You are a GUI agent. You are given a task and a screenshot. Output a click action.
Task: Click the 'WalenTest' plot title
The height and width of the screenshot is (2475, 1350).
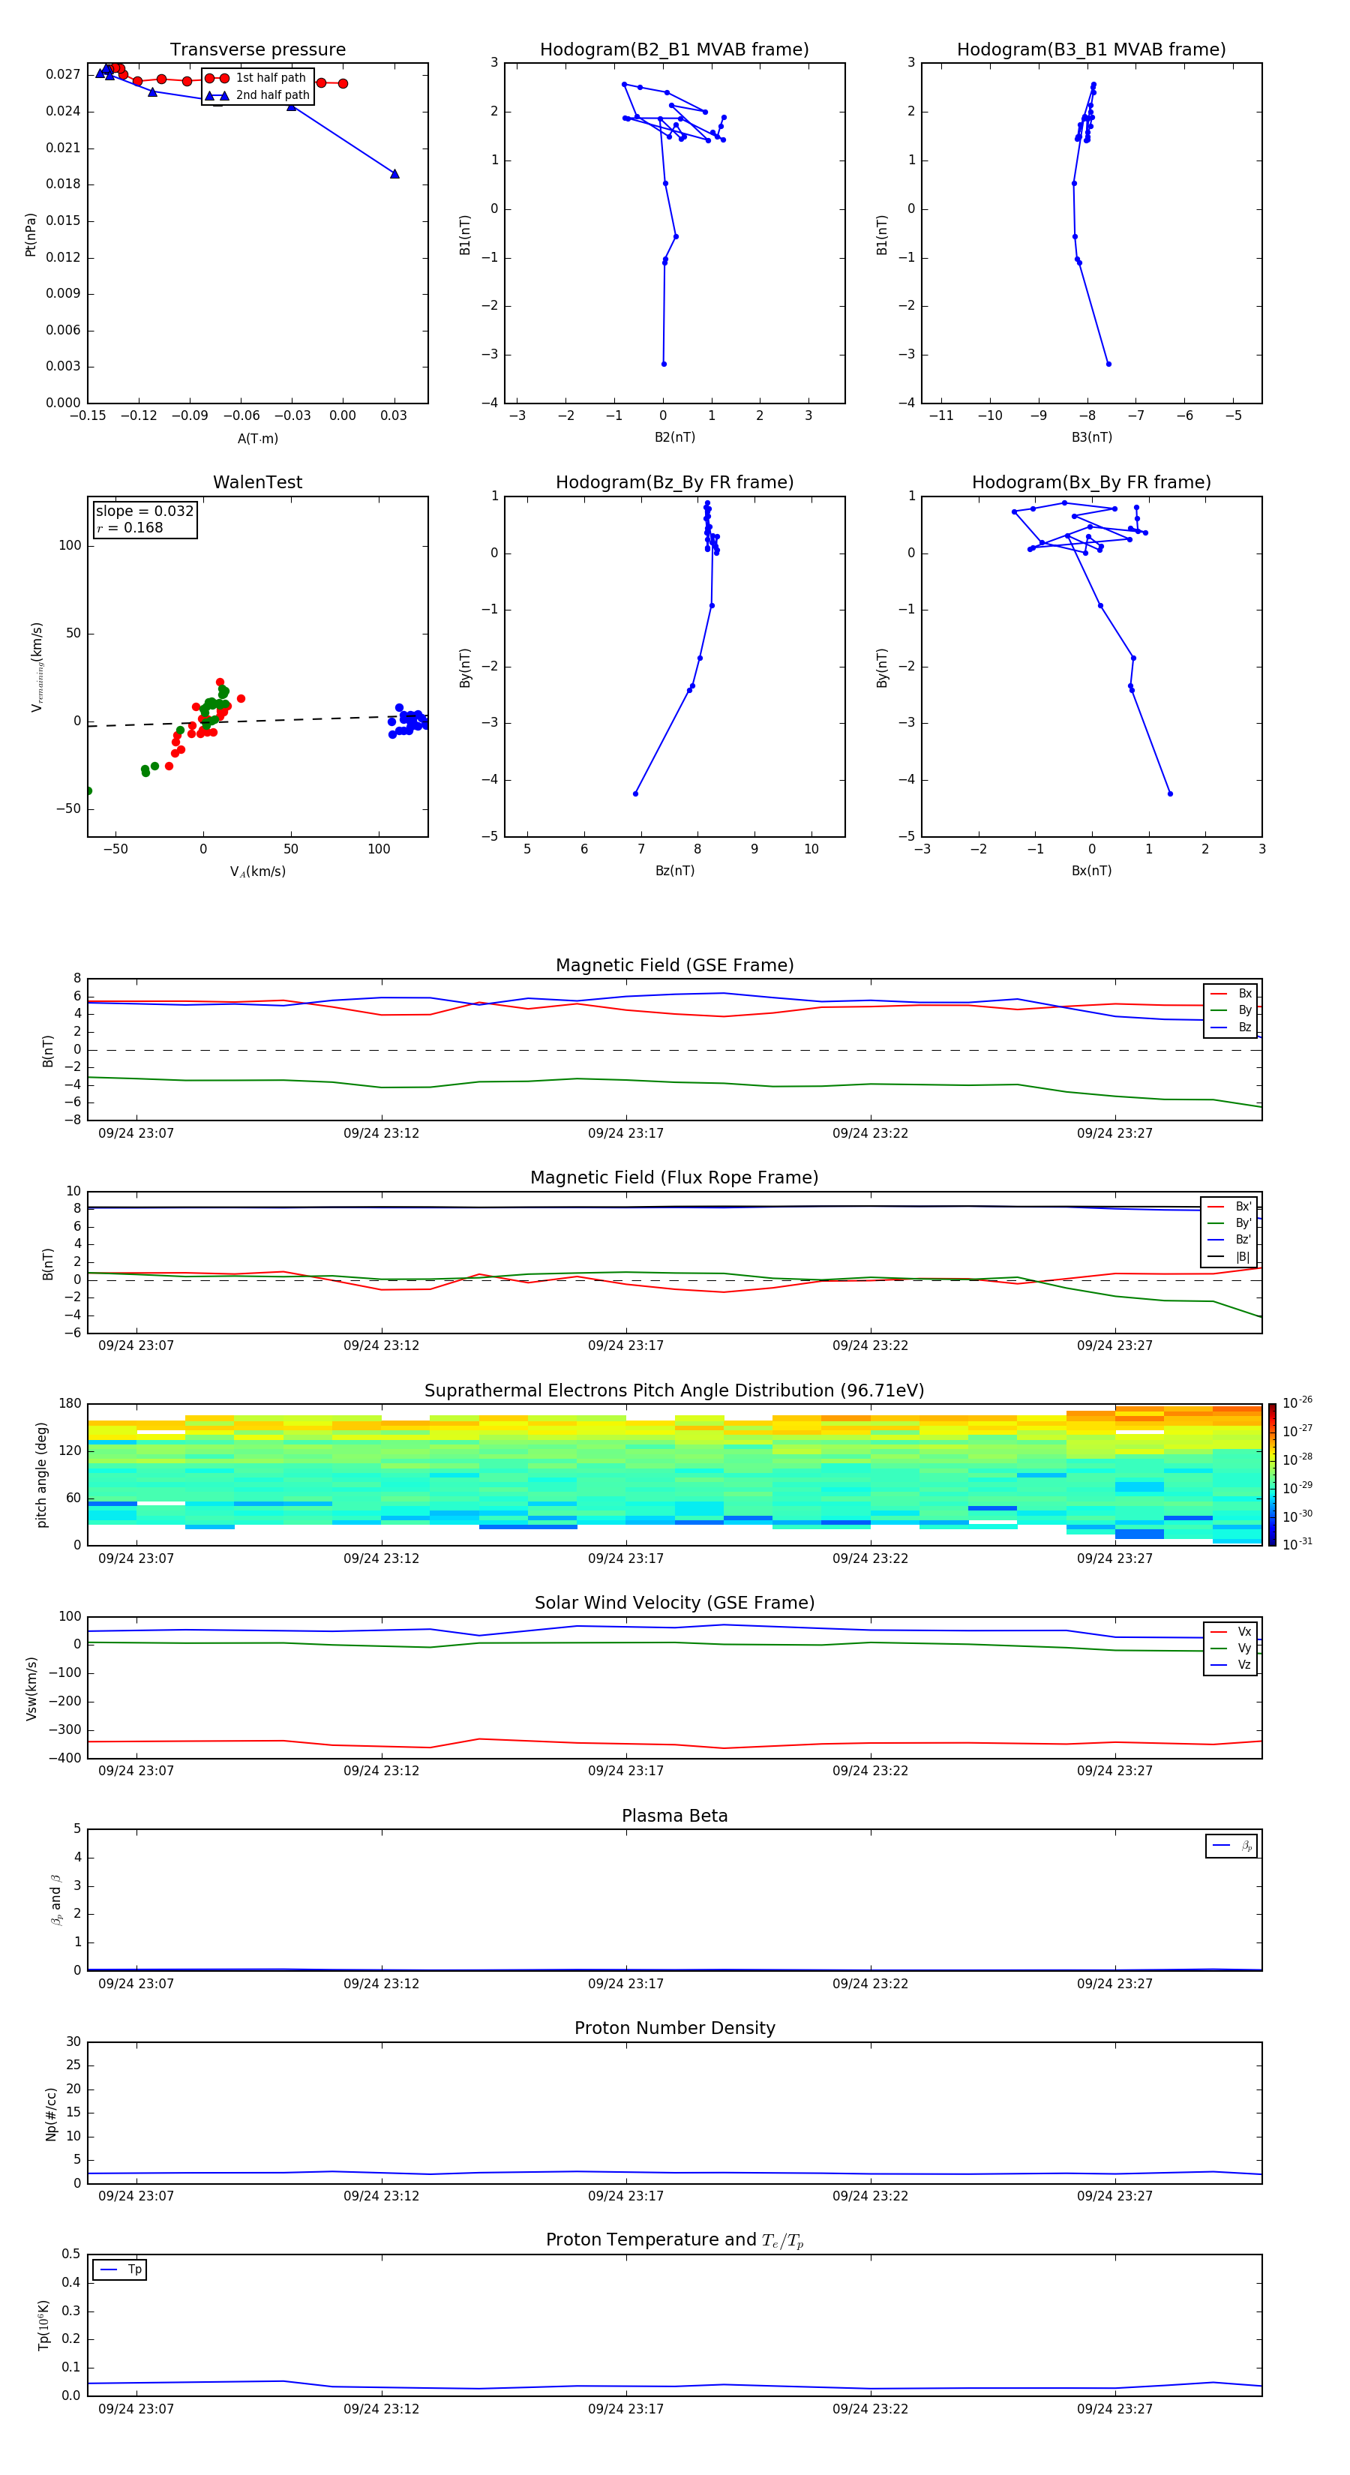pyautogui.click(x=257, y=482)
